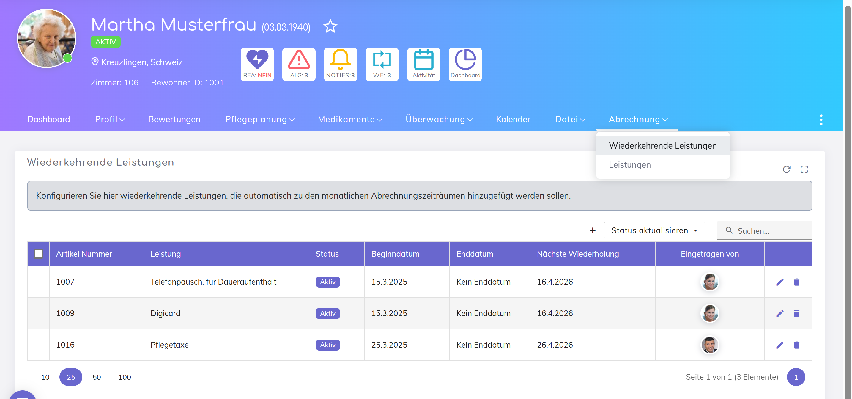
Task: Open the NOTIFS bell notifications tile
Action: (340, 64)
